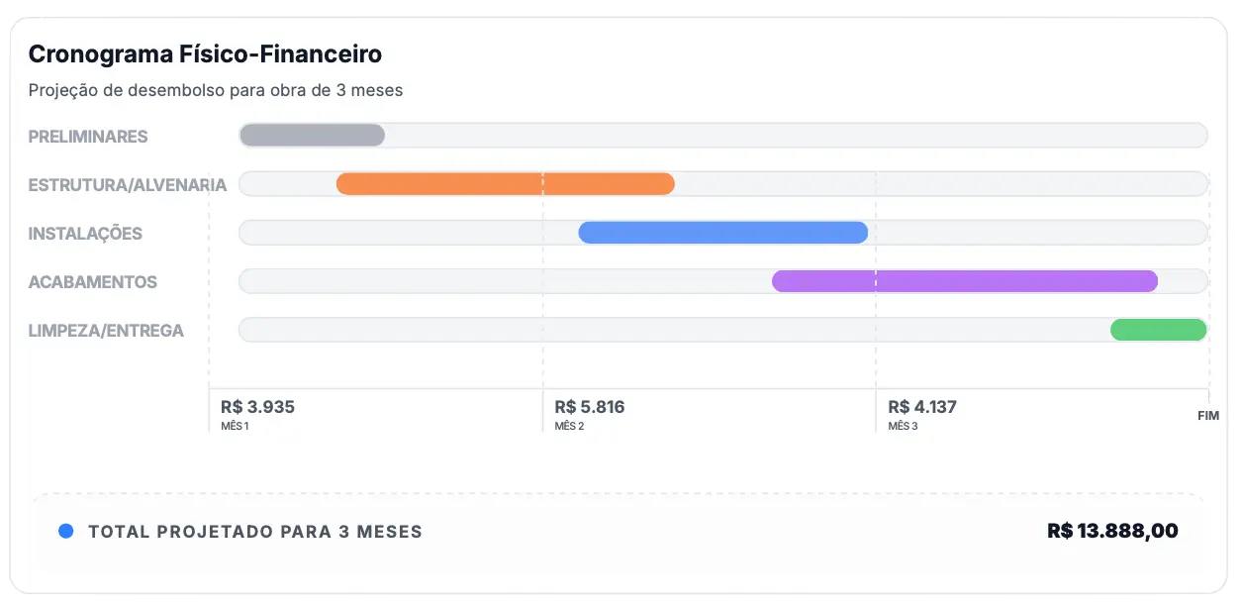The height and width of the screenshot is (608, 1241).
Task: Click the orange Estrutura/Alvenaria bar
Action: (x=505, y=184)
